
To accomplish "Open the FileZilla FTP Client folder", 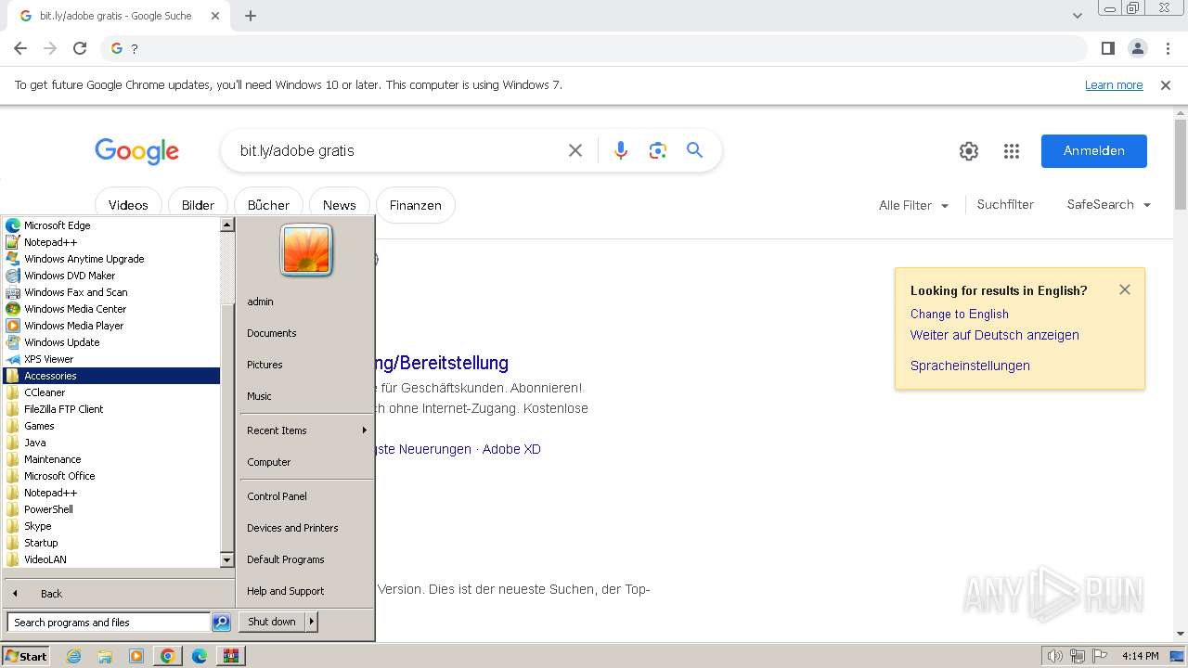I will pos(111,409).
